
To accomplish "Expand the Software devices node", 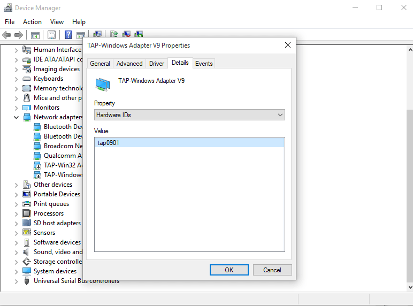I will (17, 243).
